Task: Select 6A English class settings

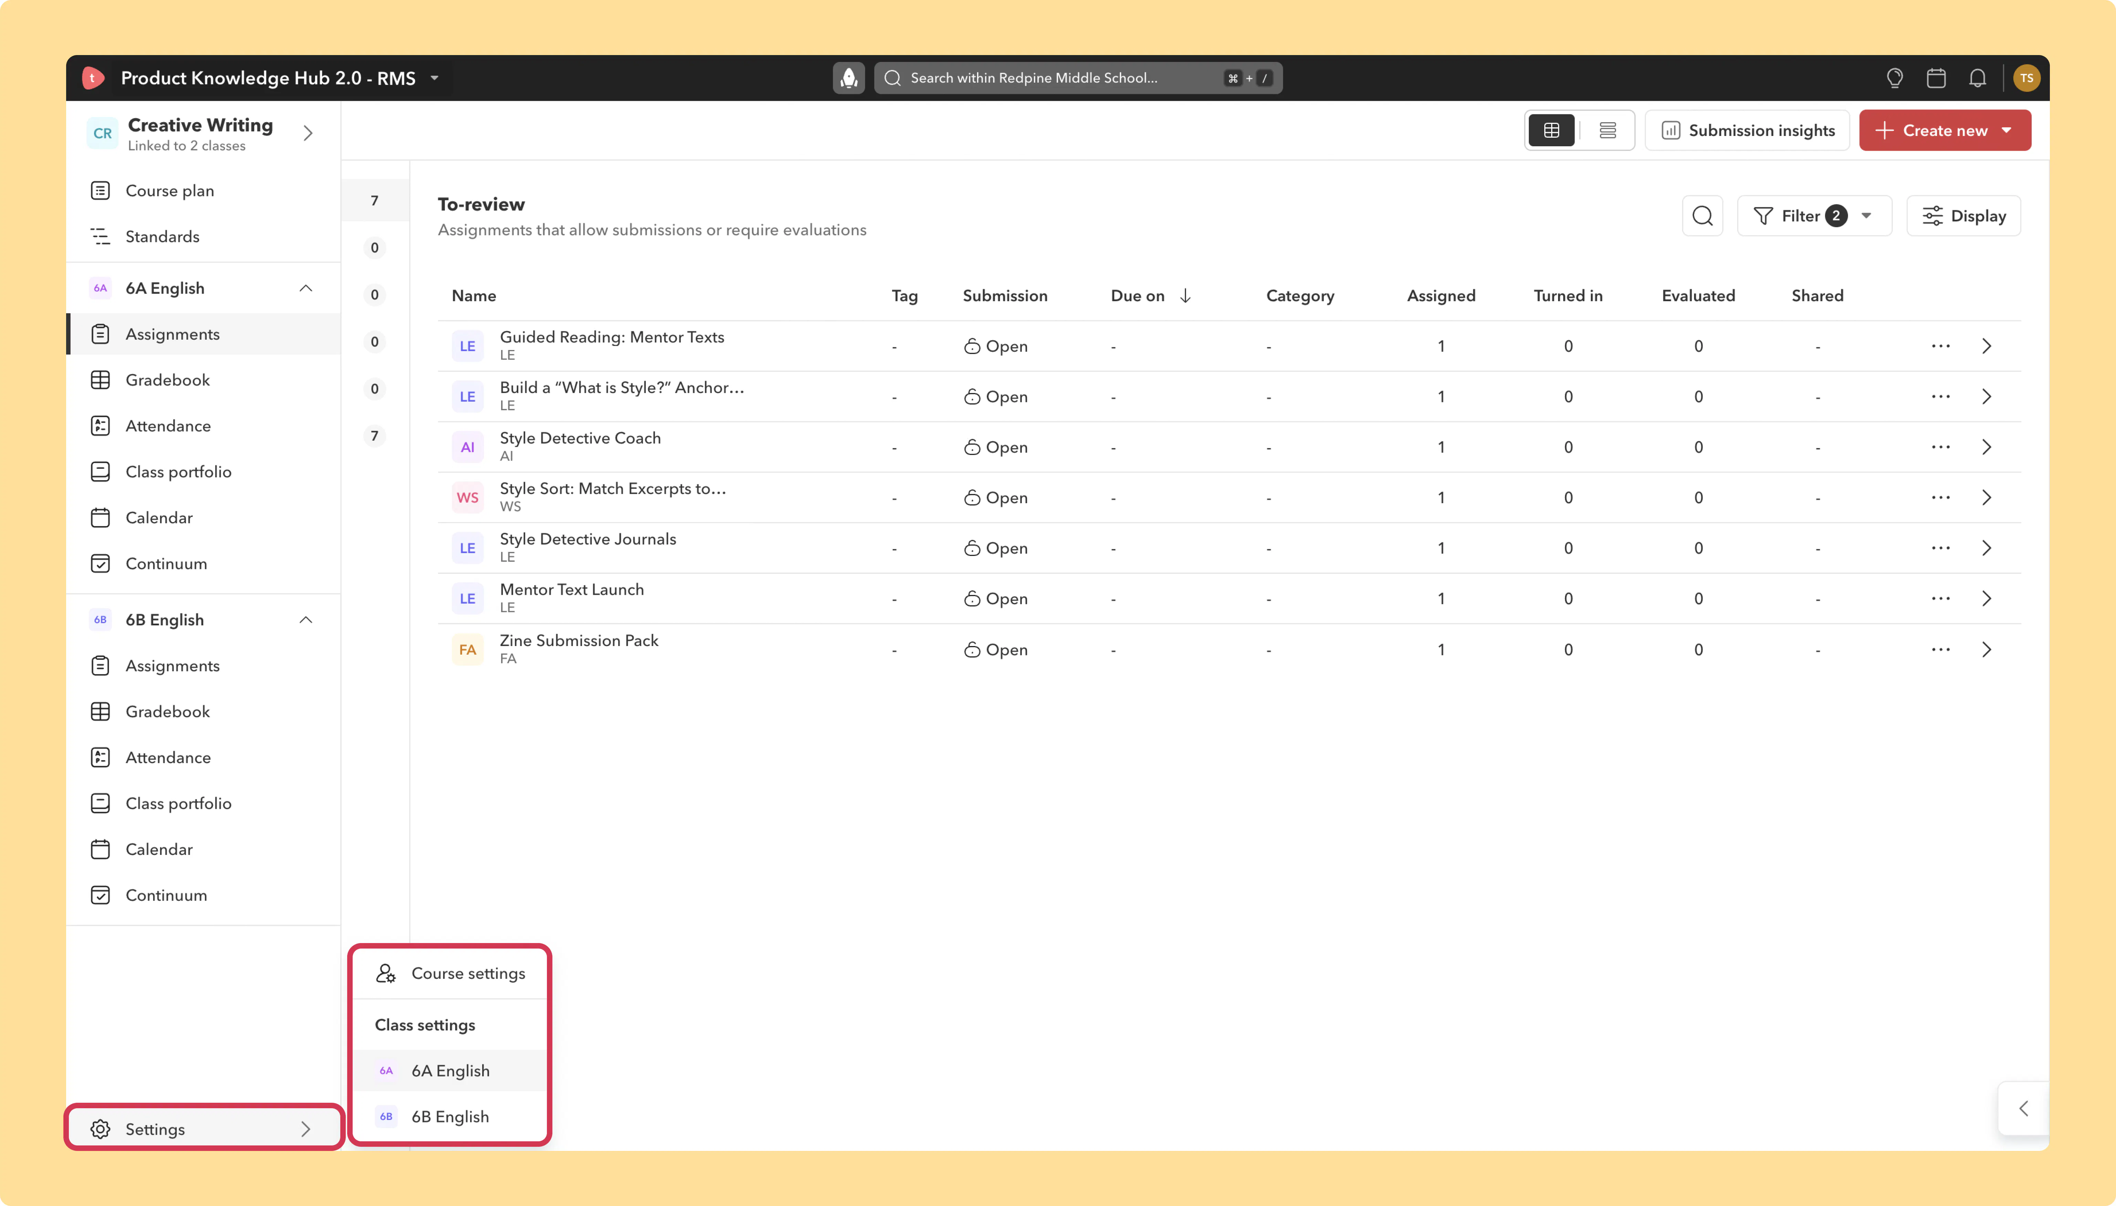Action: tap(450, 1071)
